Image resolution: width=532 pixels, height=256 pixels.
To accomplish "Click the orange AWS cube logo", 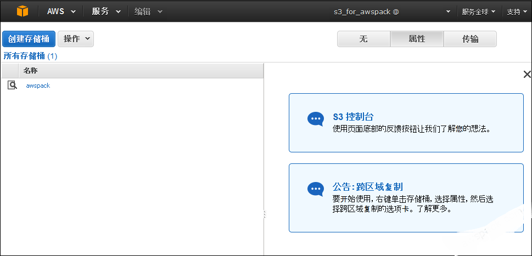I will click(x=23, y=11).
